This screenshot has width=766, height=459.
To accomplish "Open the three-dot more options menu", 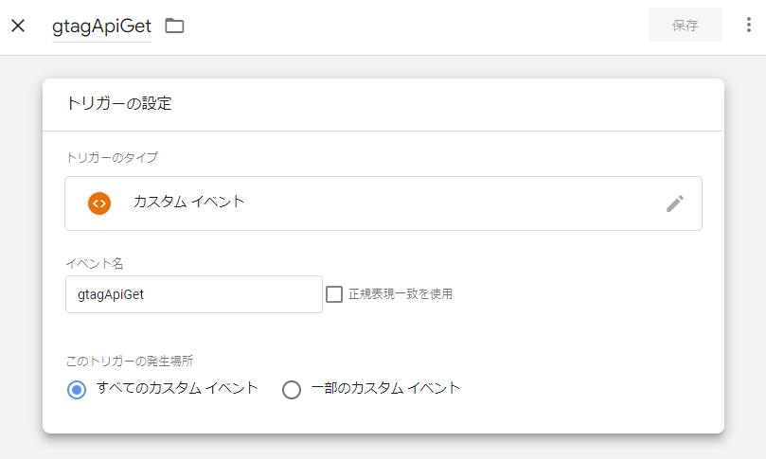I will pyautogui.click(x=749, y=26).
